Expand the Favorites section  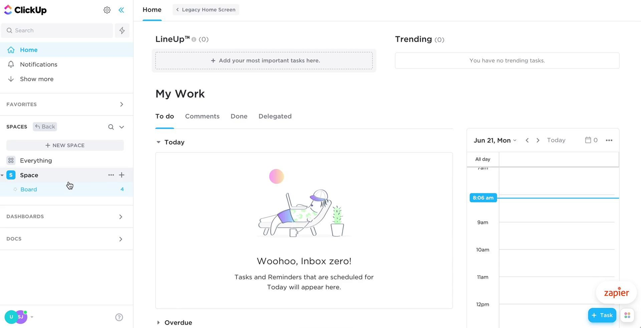pyautogui.click(x=122, y=104)
